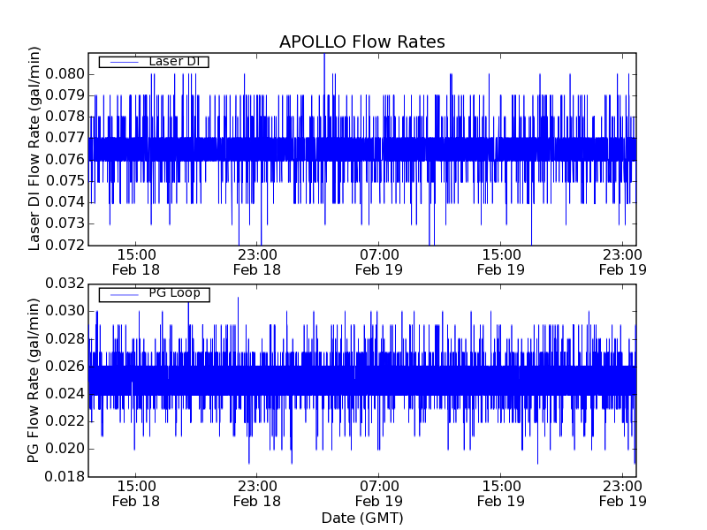Click the 0.032 tick on the bottom plot

tap(66, 284)
